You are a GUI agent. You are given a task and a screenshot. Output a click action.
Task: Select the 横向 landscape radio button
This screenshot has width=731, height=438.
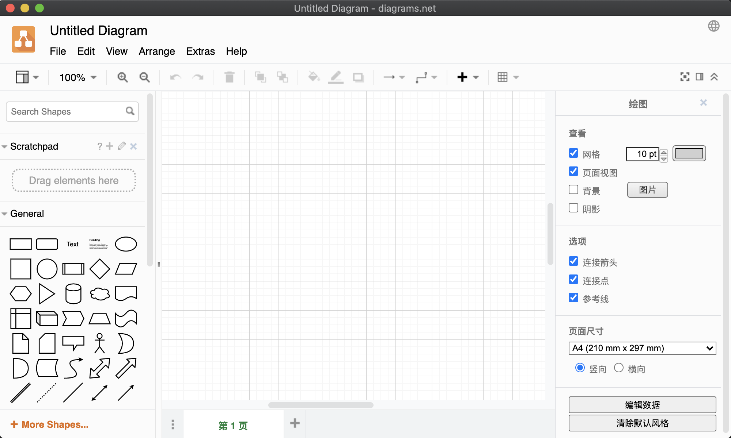pyautogui.click(x=618, y=368)
